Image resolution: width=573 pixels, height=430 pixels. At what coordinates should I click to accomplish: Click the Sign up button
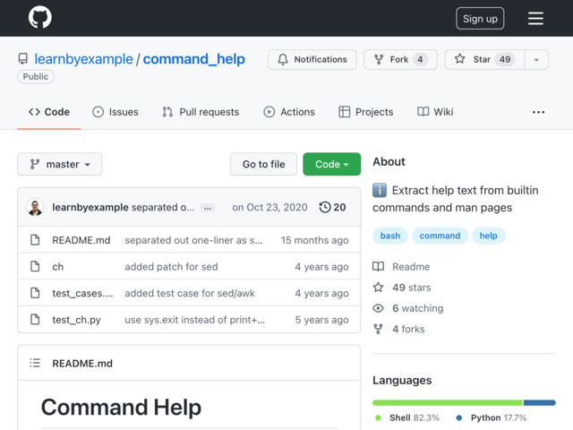[480, 18]
